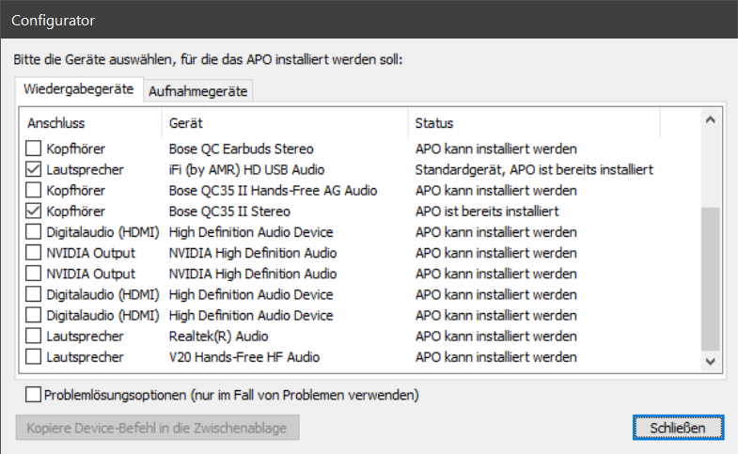Click the Status column header
Screen dimensions: 738x454
(x=533, y=123)
